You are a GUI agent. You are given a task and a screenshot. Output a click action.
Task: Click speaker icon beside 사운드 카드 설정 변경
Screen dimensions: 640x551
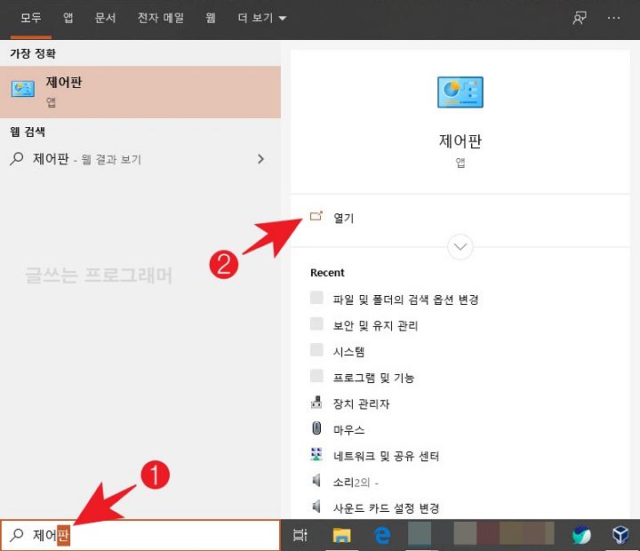[316, 507]
